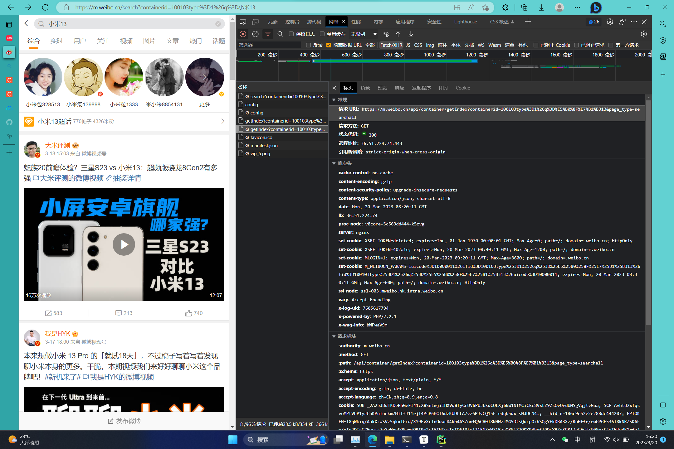Open DevTools more options ellipsis
This screenshot has height=449, width=674.
(x=634, y=22)
